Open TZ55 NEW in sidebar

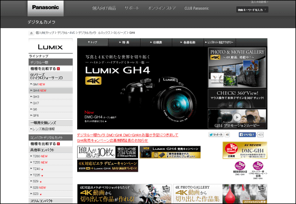tap(50, 162)
